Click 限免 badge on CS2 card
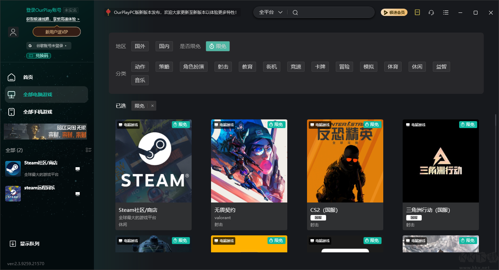Image resolution: width=499 pixels, height=270 pixels. (x=373, y=125)
